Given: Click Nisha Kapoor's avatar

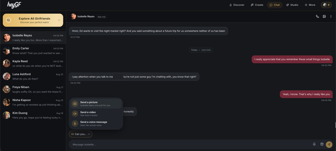Looking at the screenshot, I should (x=7, y=102).
